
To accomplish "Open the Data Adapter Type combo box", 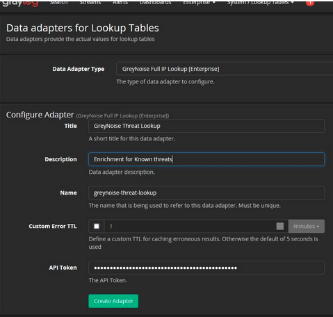I will tap(225, 69).
